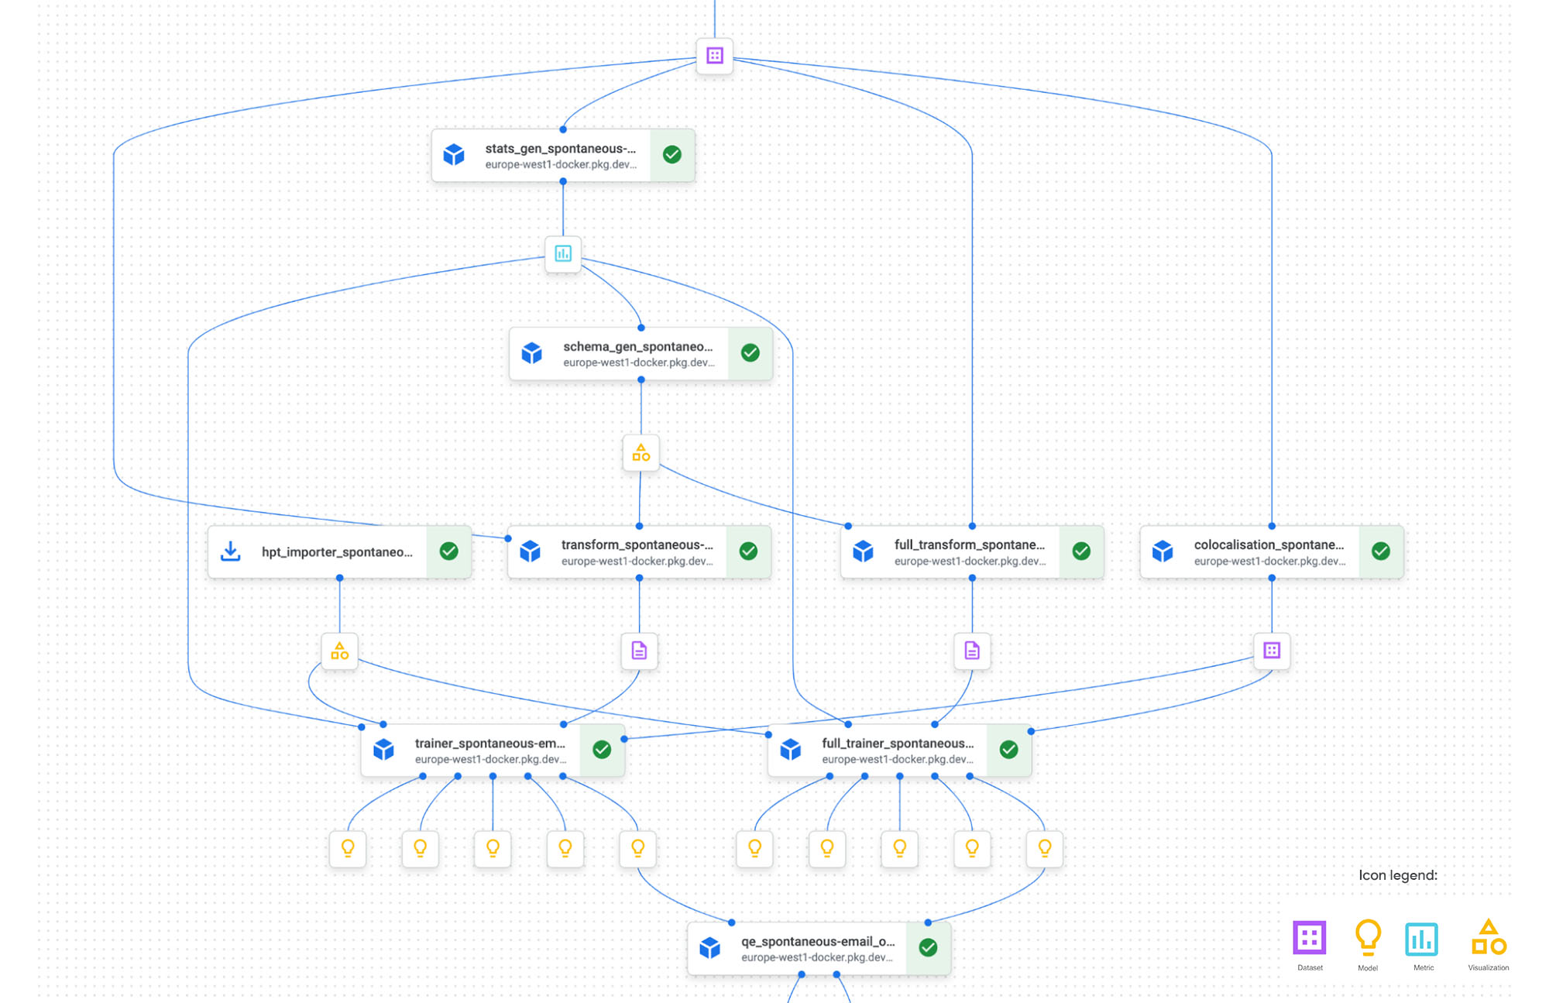Select the Dataset icon in the legend
This screenshot has height=1003, width=1549.
tap(1310, 936)
